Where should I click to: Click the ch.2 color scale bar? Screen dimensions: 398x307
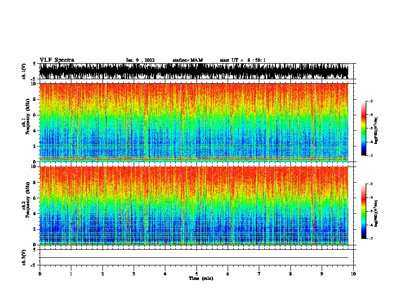point(363,211)
